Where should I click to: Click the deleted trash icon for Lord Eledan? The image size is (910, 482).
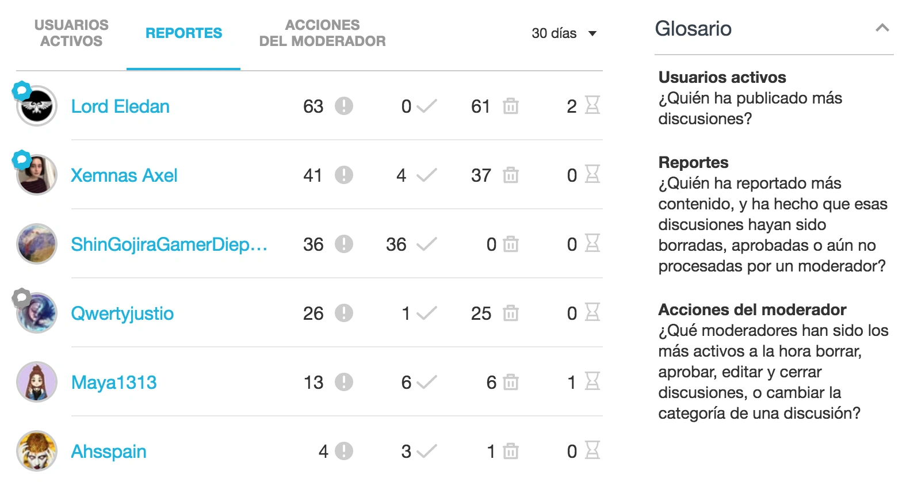511,106
